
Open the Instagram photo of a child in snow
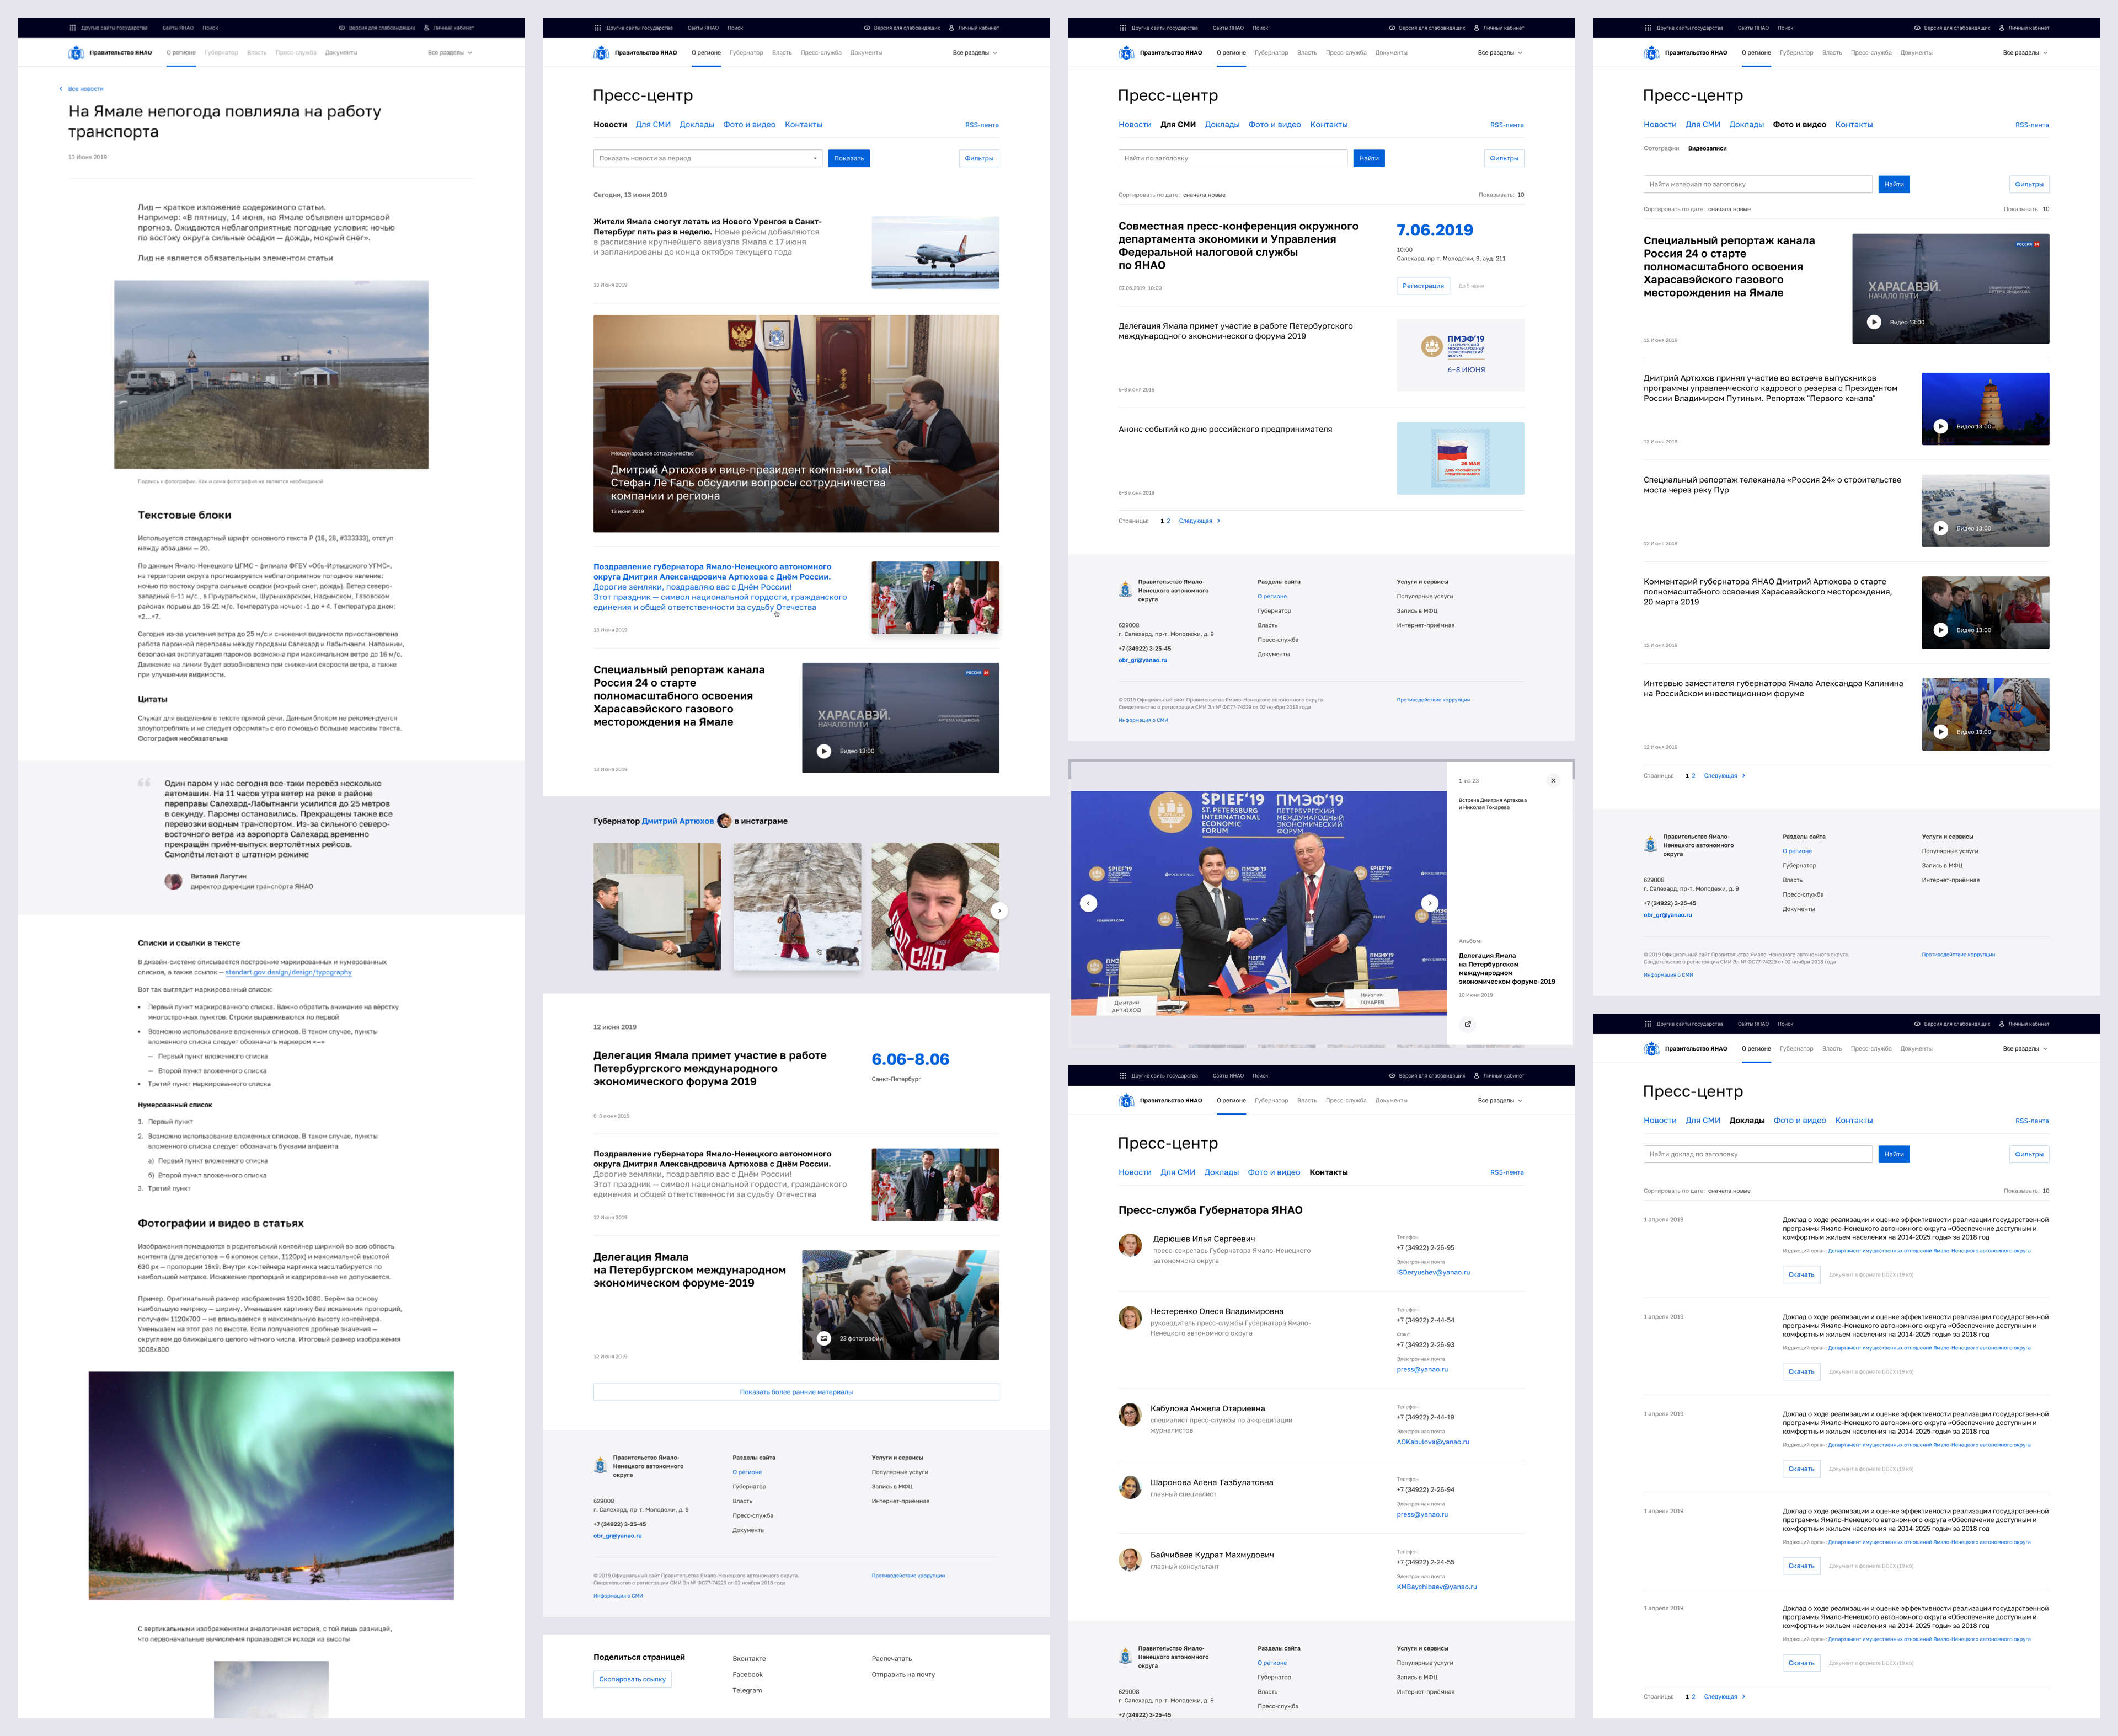coord(797,906)
